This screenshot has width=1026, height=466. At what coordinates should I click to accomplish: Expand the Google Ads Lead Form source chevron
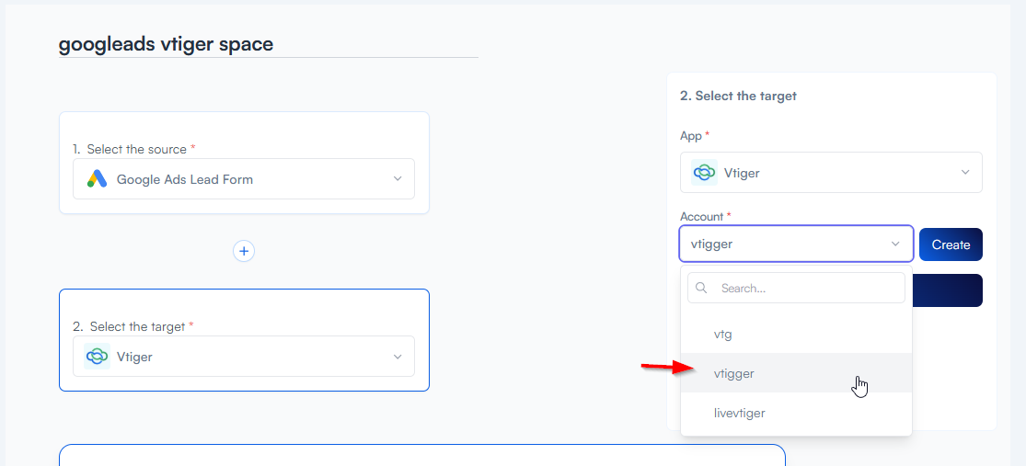pos(398,179)
